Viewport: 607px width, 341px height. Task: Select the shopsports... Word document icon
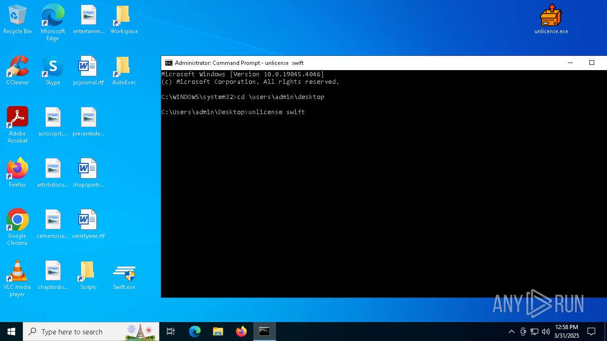pos(89,173)
